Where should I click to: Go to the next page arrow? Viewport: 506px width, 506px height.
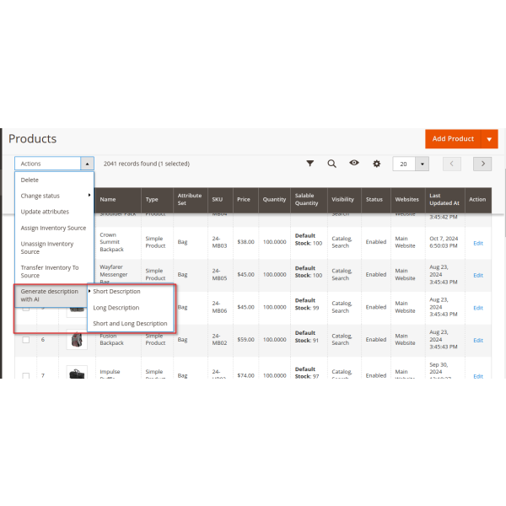(x=482, y=164)
